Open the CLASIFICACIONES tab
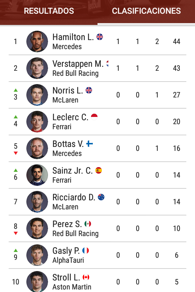Image resolution: width=195 pixels, height=292 pixels. 146,11
